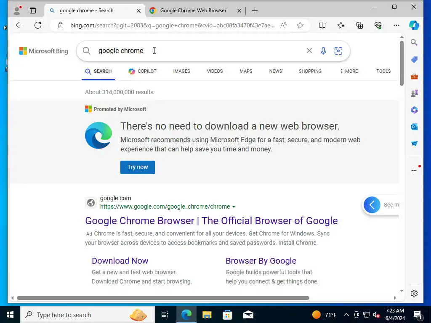This screenshot has height=323, width=431.
Task: Expand the See more side panel arrow
Action: pyautogui.click(x=372, y=205)
